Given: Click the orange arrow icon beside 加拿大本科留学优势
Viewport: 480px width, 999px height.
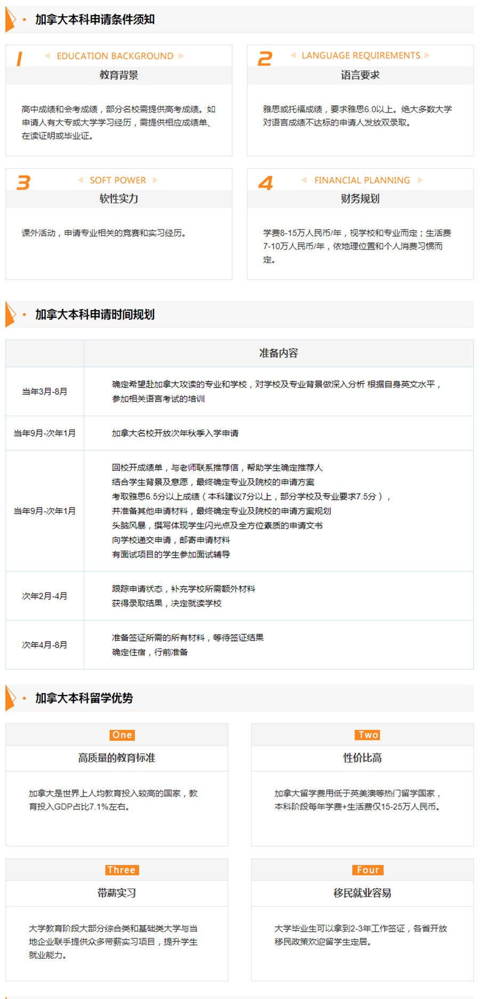Looking at the screenshot, I should [x=10, y=698].
